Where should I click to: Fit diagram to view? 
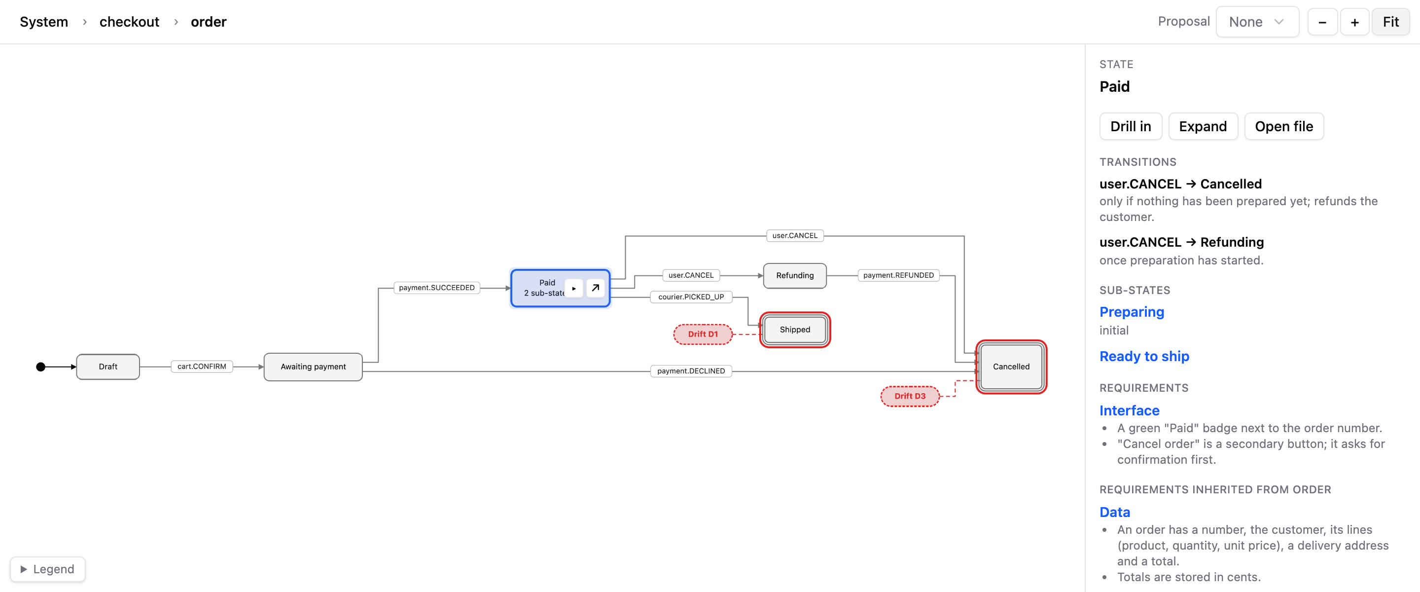(x=1390, y=22)
